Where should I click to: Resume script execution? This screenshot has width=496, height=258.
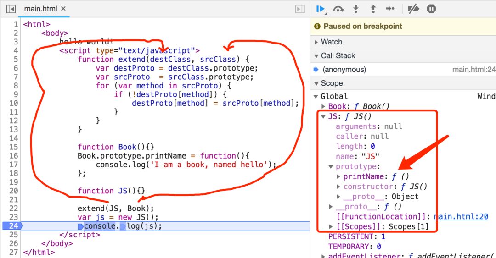click(321, 9)
